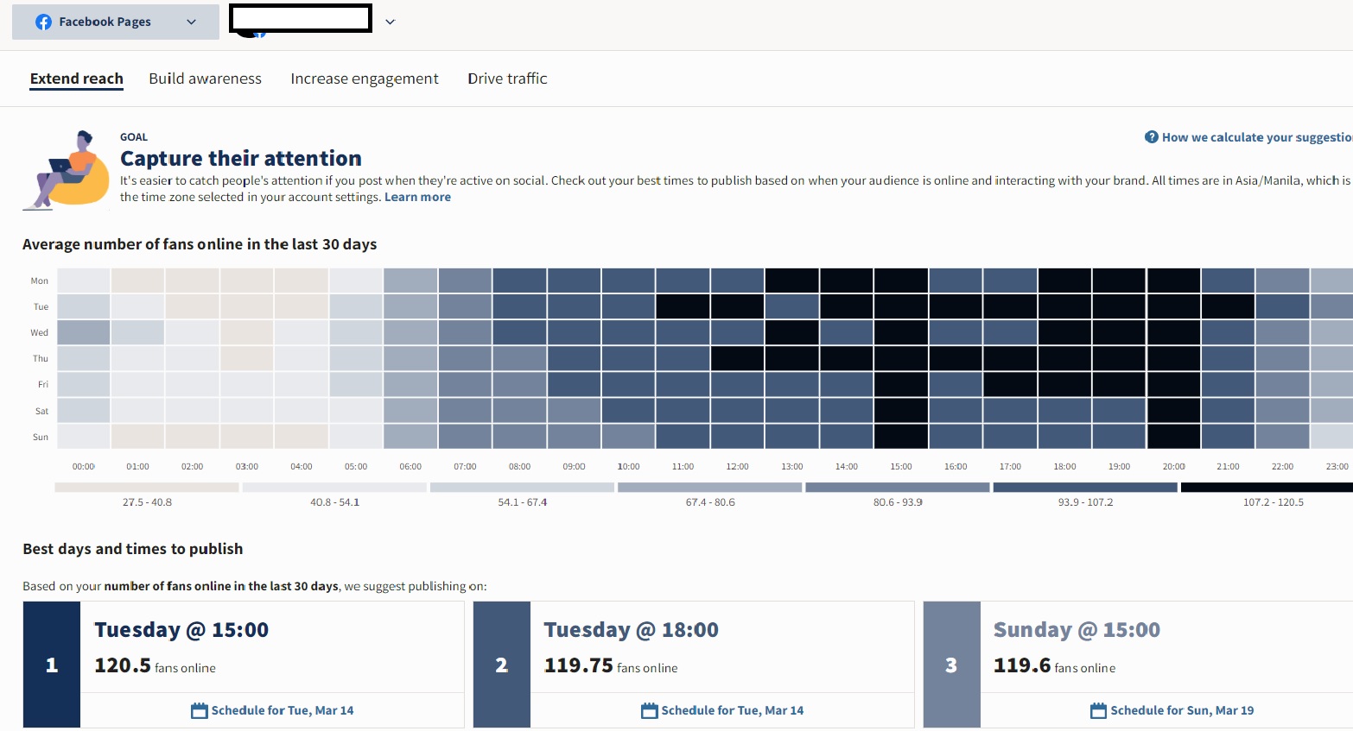Click the 107.2 - 120.5 legend color bar

tap(1267, 488)
